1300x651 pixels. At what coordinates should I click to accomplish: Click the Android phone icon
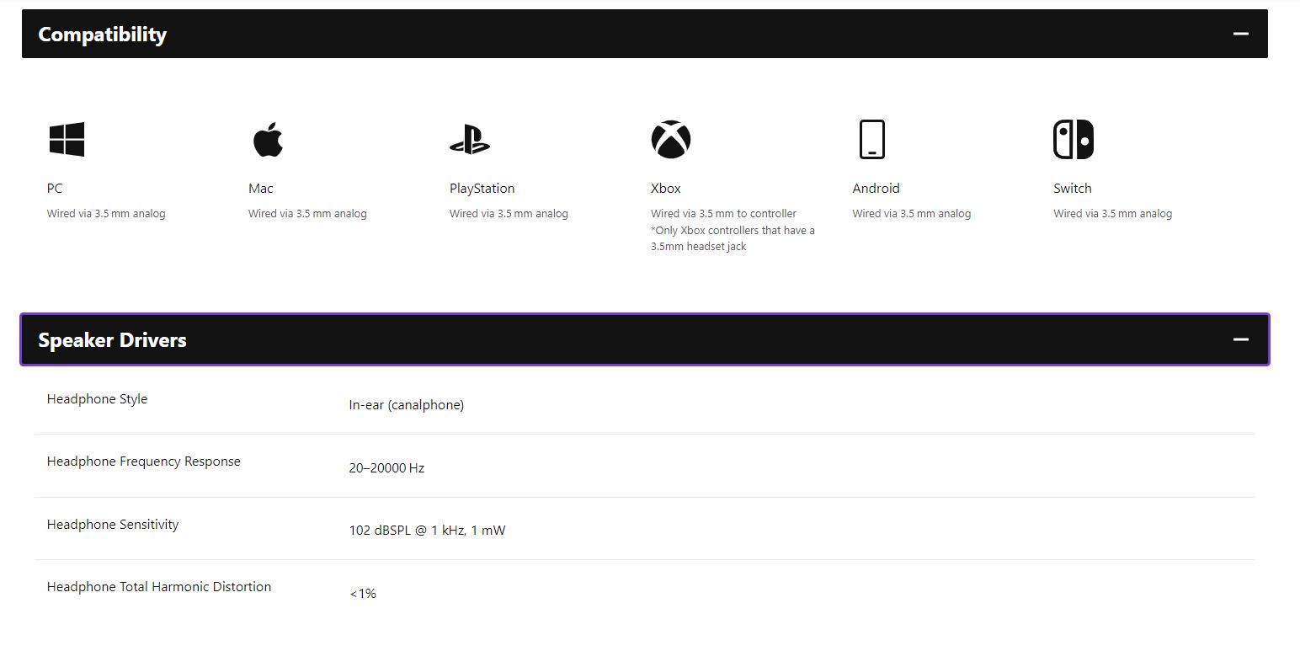(872, 139)
